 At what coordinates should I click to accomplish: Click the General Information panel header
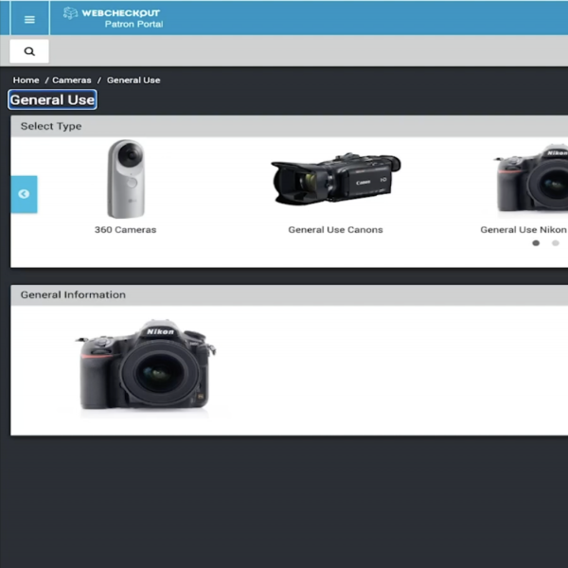[289, 294]
